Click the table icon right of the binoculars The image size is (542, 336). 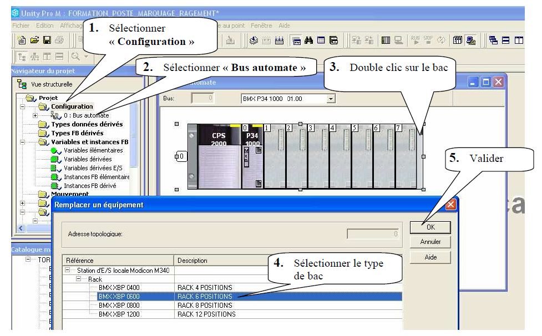pos(321,40)
